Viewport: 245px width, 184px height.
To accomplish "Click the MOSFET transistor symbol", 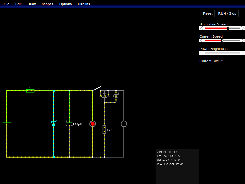I will [104, 94].
